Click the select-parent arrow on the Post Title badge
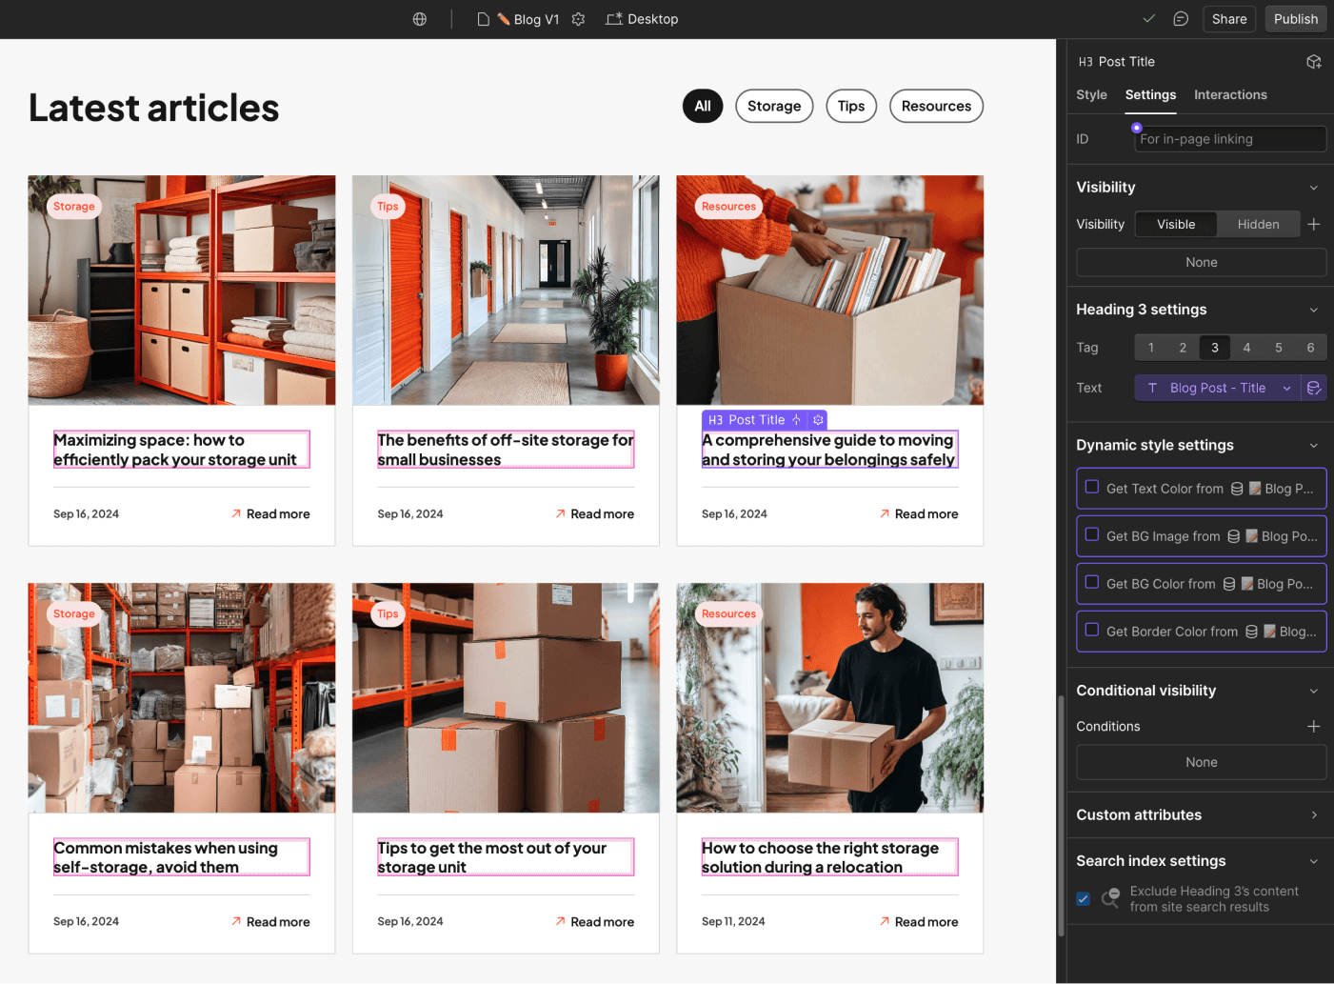This screenshot has width=1334, height=984. pos(796,420)
